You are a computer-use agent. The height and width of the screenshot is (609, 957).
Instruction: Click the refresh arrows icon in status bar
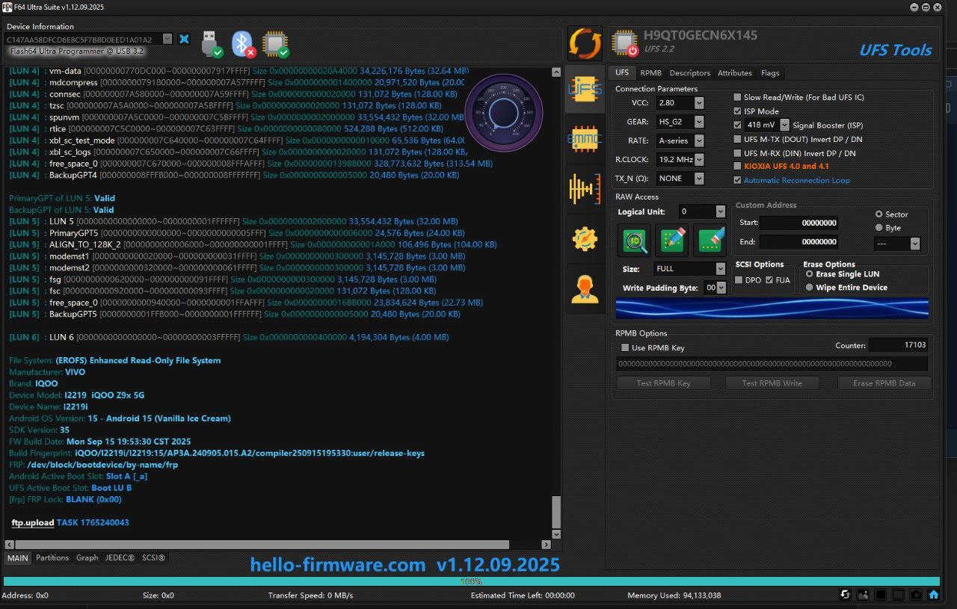click(x=845, y=595)
